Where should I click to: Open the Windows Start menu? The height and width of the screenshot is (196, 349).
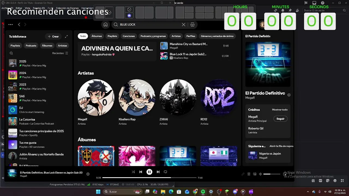click(98, 192)
